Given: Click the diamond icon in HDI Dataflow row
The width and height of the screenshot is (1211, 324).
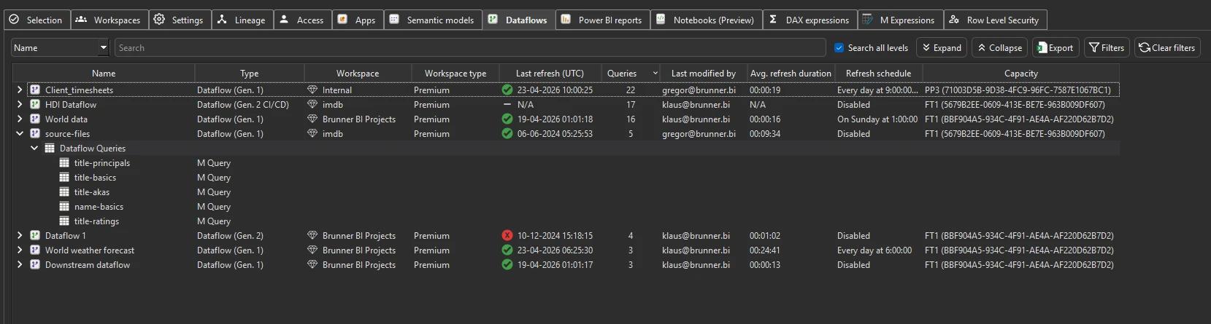Looking at the screenshot, I should [x=312, y=105].
